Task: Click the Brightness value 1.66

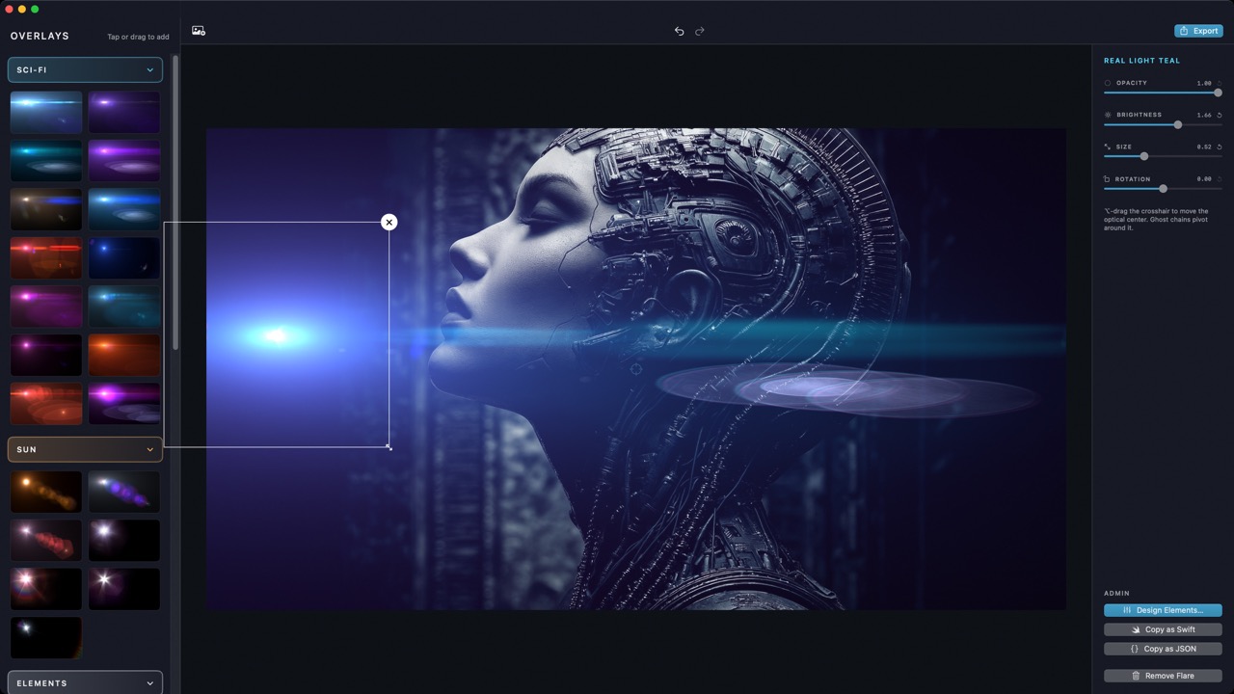Action: 1204,115
